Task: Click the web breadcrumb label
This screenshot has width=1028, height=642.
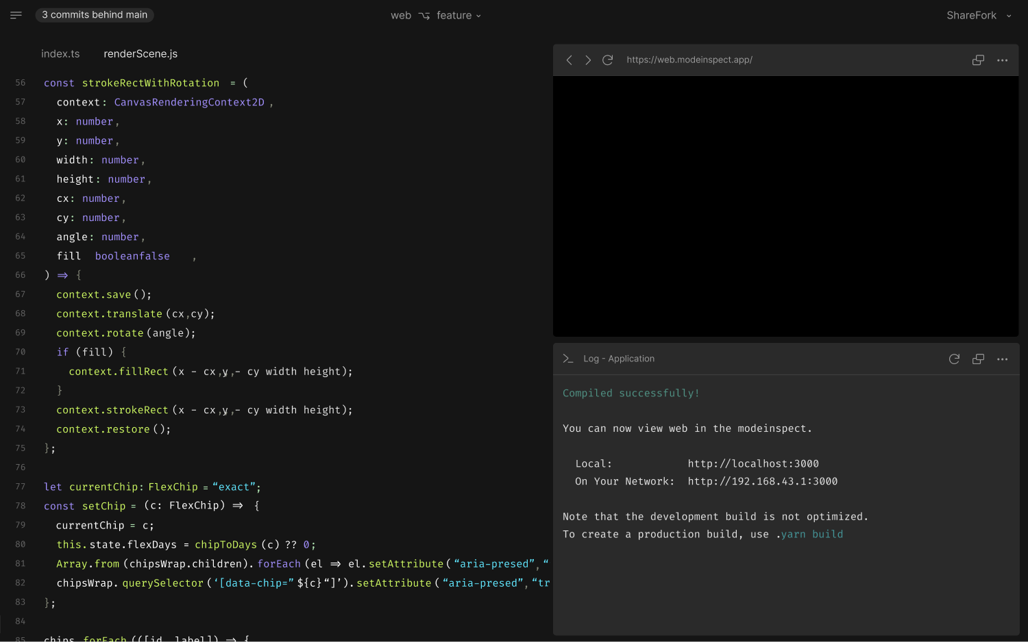Action: [x=401, y=15]
